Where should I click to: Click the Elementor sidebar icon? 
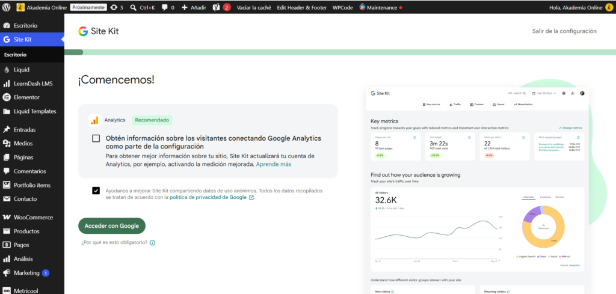click(6, 97)
